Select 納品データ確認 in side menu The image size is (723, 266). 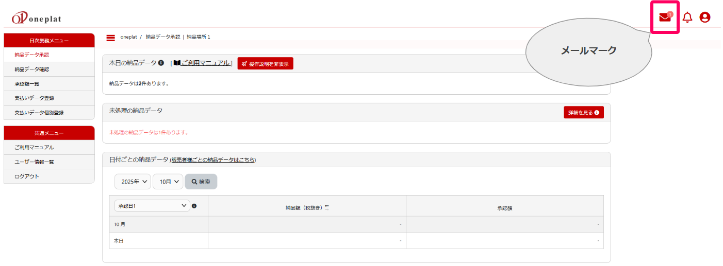[x=32, y=69]
